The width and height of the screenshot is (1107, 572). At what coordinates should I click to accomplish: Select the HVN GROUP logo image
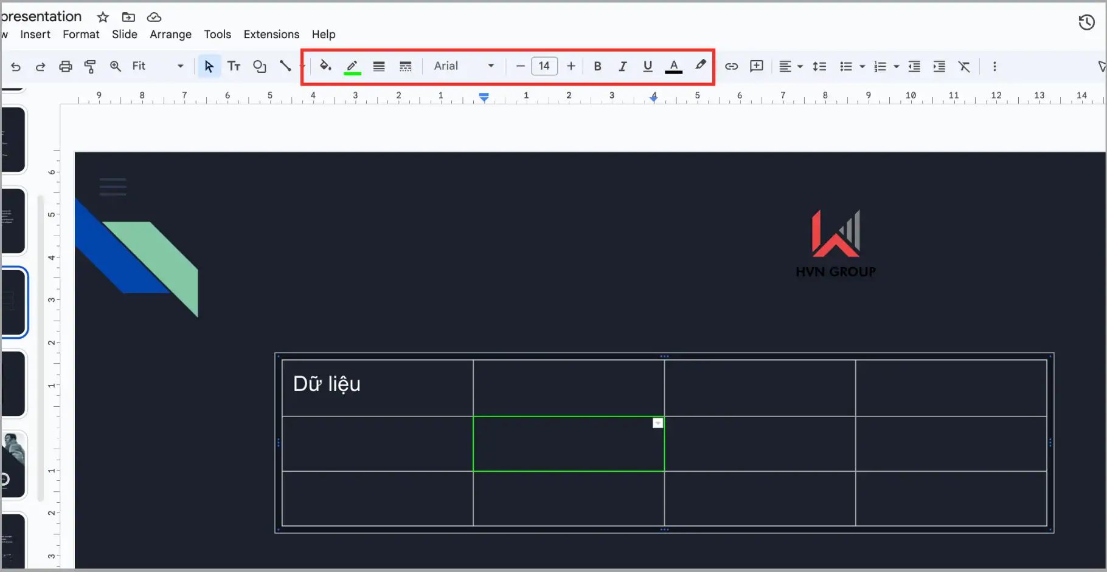(836, 244)
